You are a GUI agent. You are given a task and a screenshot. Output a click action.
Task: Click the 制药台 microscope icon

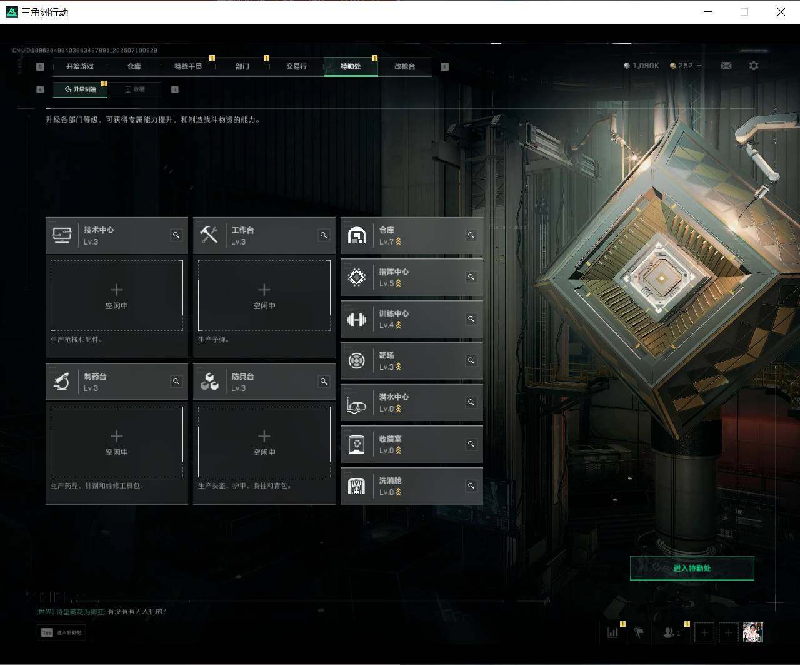click(61, 382)
